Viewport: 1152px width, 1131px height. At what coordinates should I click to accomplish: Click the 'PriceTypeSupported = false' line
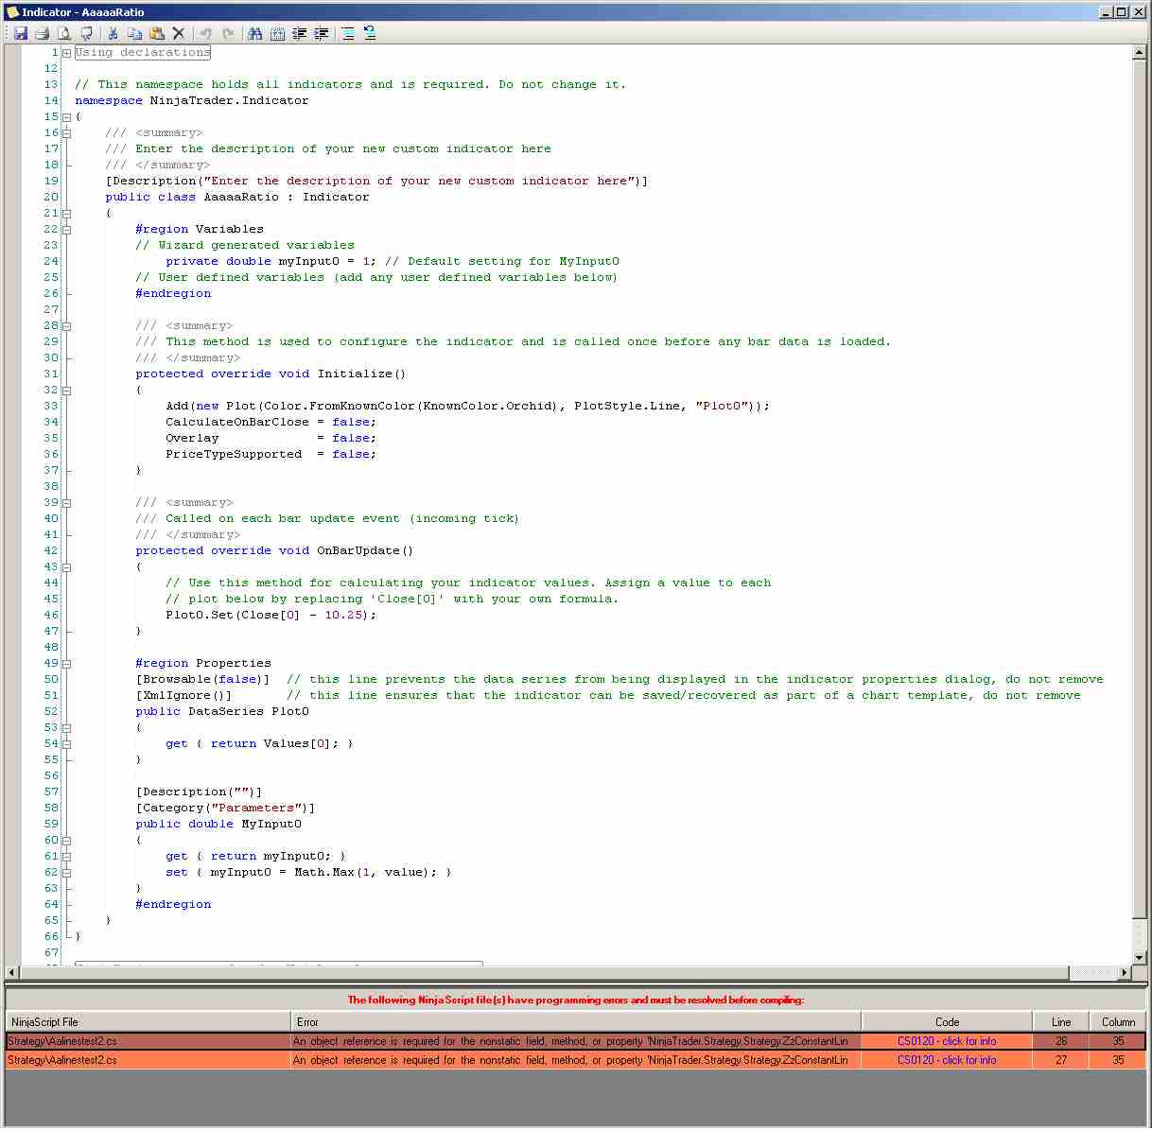tap(271, 454)
